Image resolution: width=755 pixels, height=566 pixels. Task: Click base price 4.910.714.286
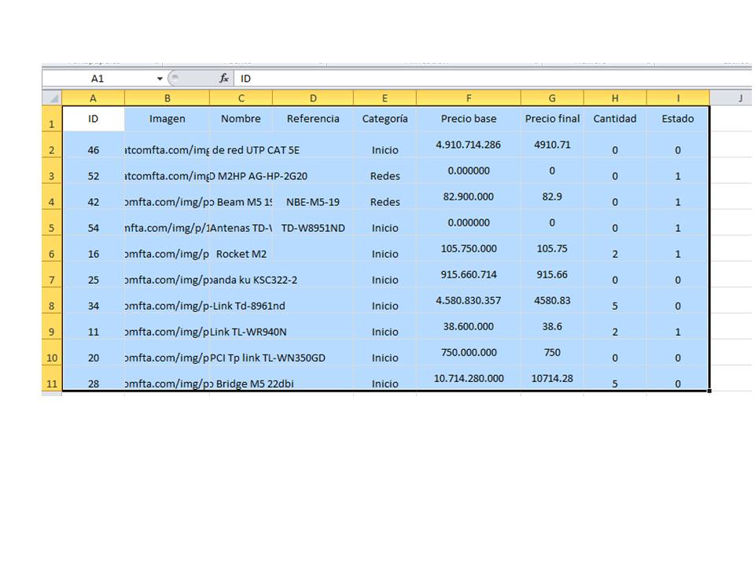point(469,145)
